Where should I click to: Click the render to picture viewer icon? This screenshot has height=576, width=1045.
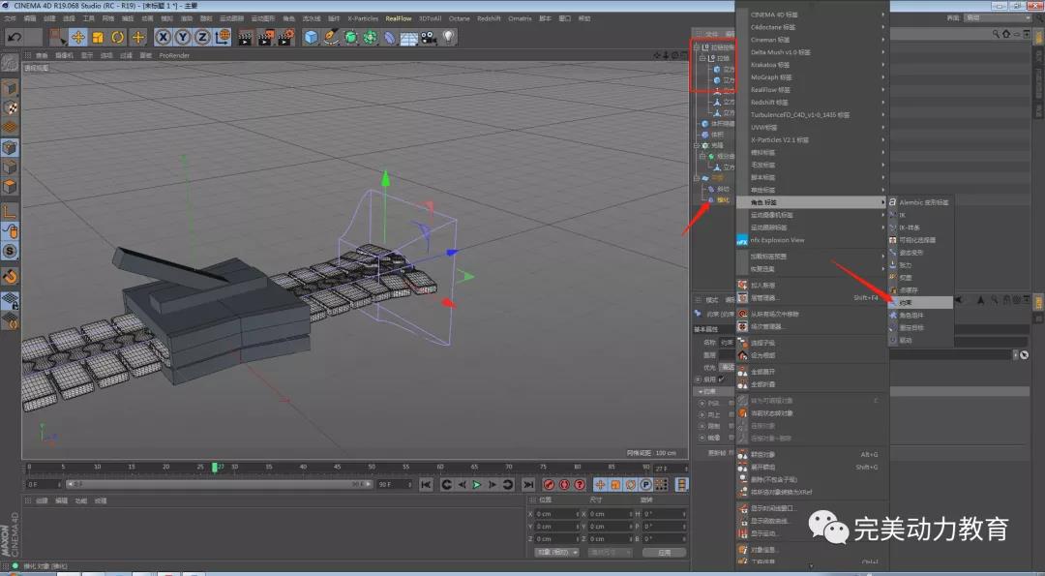click(266, 37)
